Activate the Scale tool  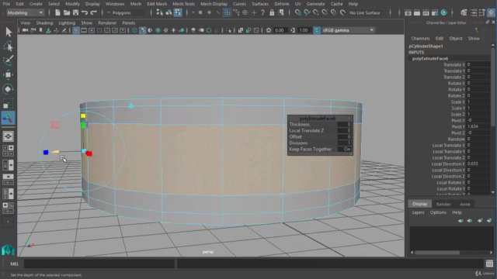pyautogui.click(x=9, y=103)
